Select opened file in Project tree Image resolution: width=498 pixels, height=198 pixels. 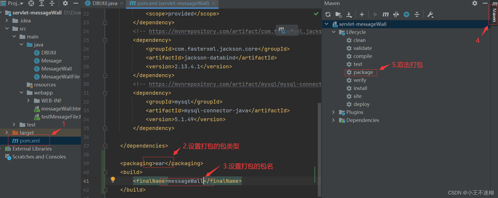31,3
